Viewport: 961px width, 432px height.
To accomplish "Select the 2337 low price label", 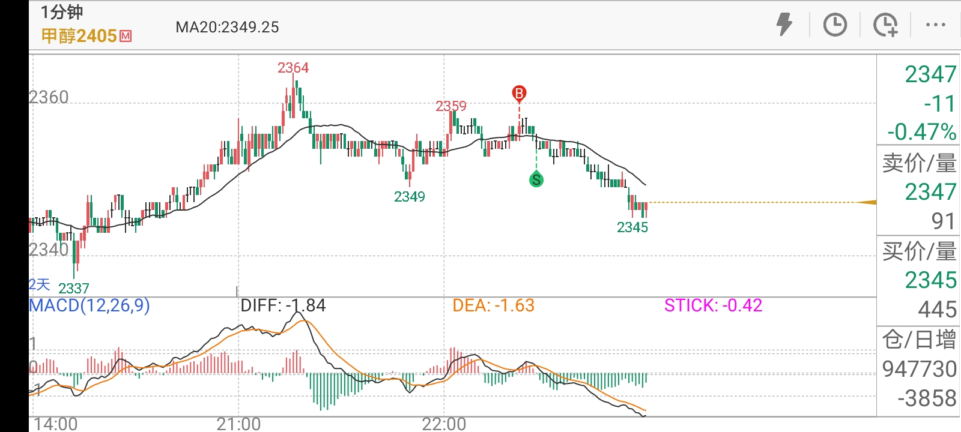I will tap(74, 289).
